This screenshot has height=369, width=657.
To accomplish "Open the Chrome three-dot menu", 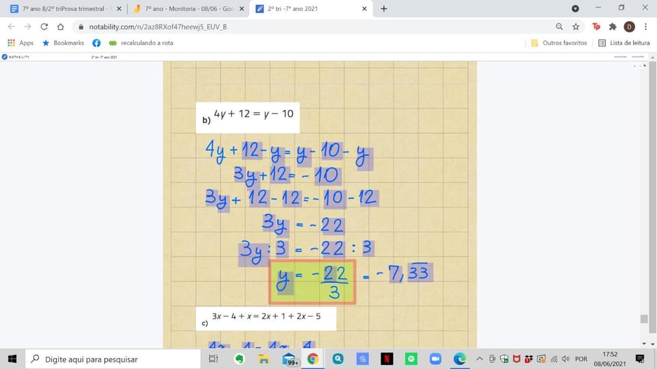I will [645, 27].
